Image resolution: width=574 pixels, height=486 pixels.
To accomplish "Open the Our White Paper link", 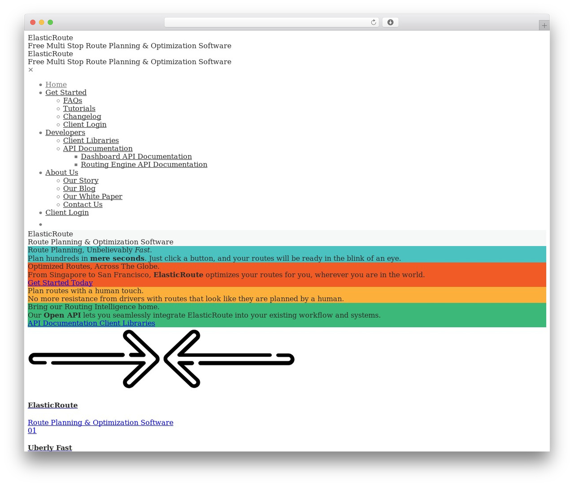I will 93,196.
